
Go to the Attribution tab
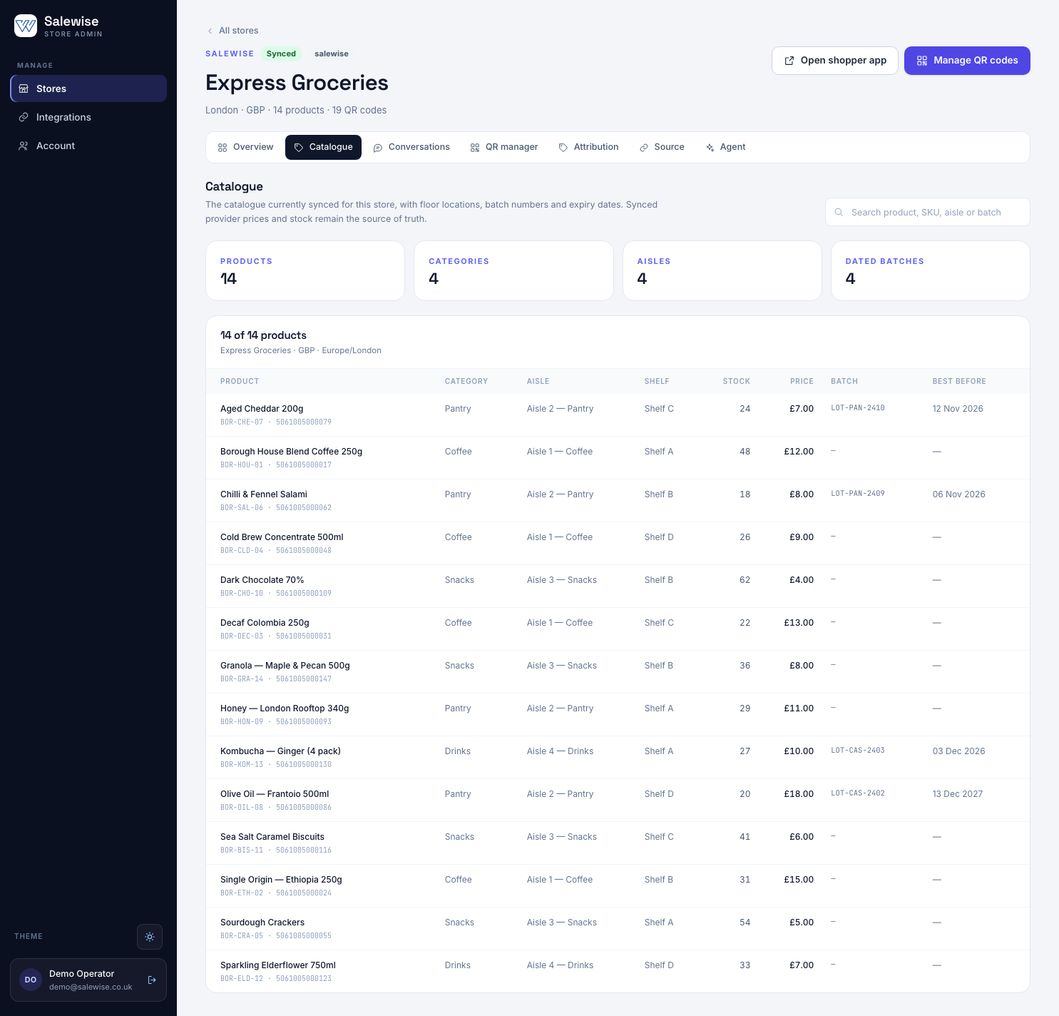click(588, 147)
